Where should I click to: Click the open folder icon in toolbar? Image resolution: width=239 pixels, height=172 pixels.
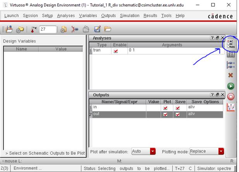coord(108,29)
